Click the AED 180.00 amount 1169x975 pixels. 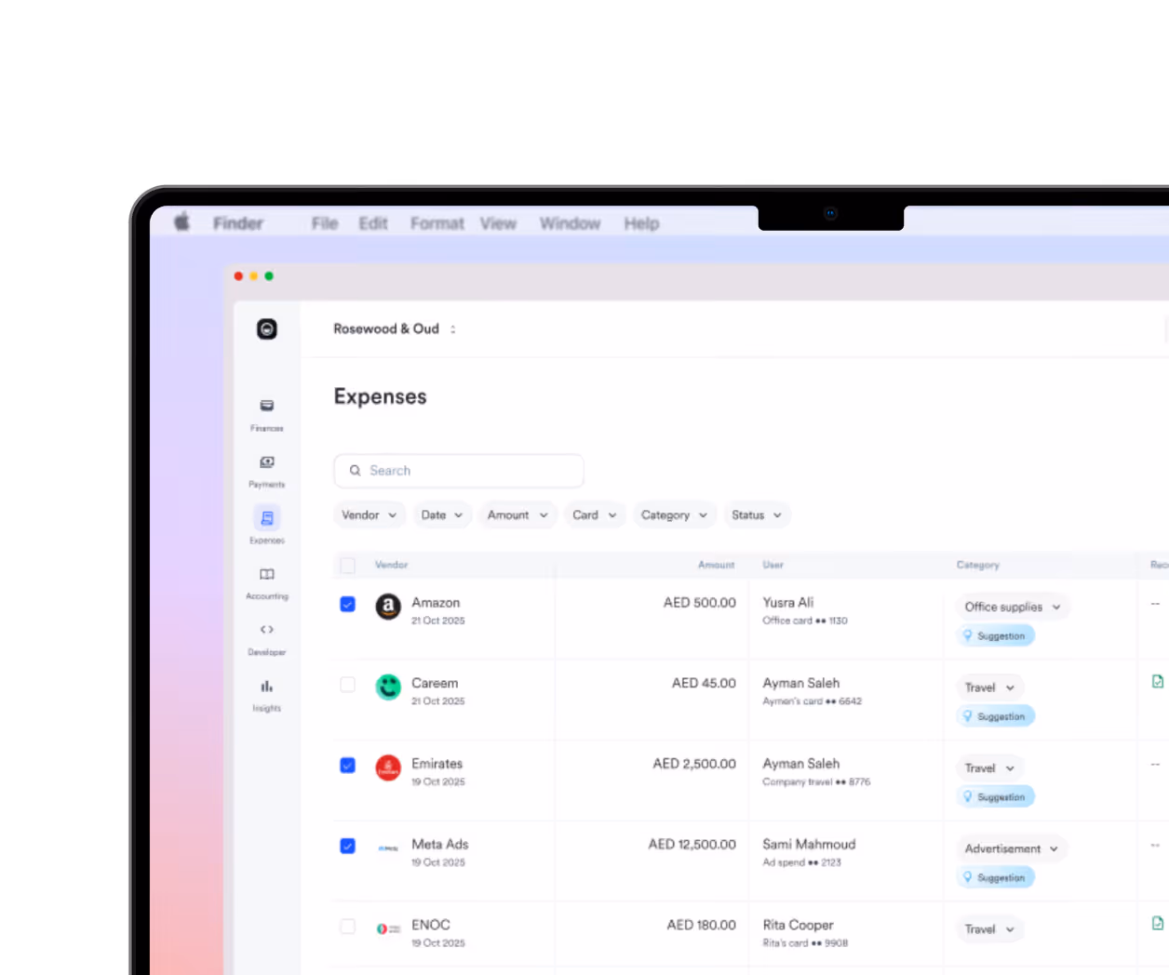coord(701,925)
